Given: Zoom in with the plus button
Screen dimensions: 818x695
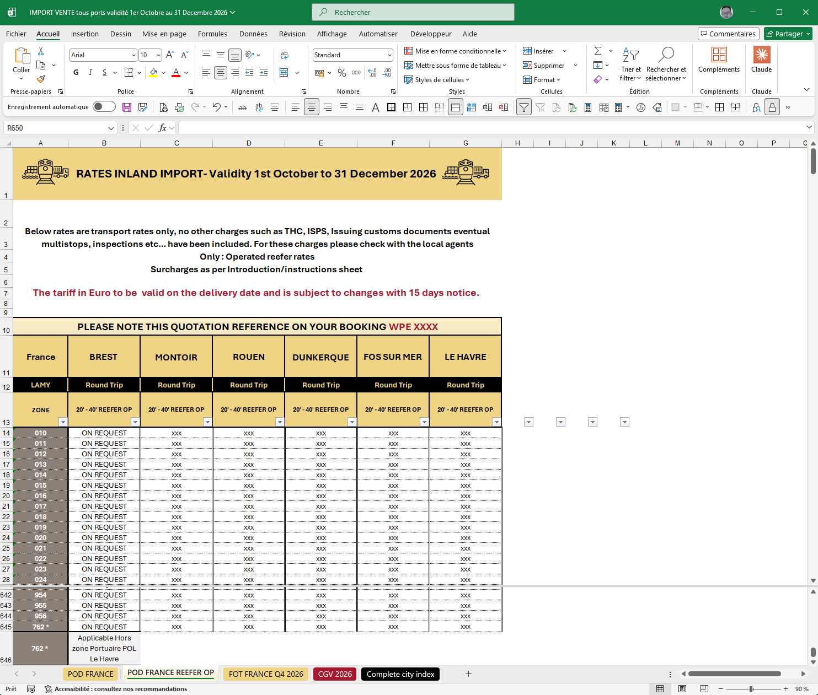Looking at the screenshot, I should point(785,689).
